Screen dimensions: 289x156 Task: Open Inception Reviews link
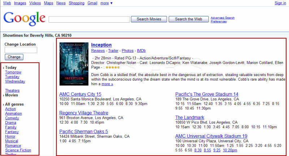pyautogui.click(x=98, y=51)
